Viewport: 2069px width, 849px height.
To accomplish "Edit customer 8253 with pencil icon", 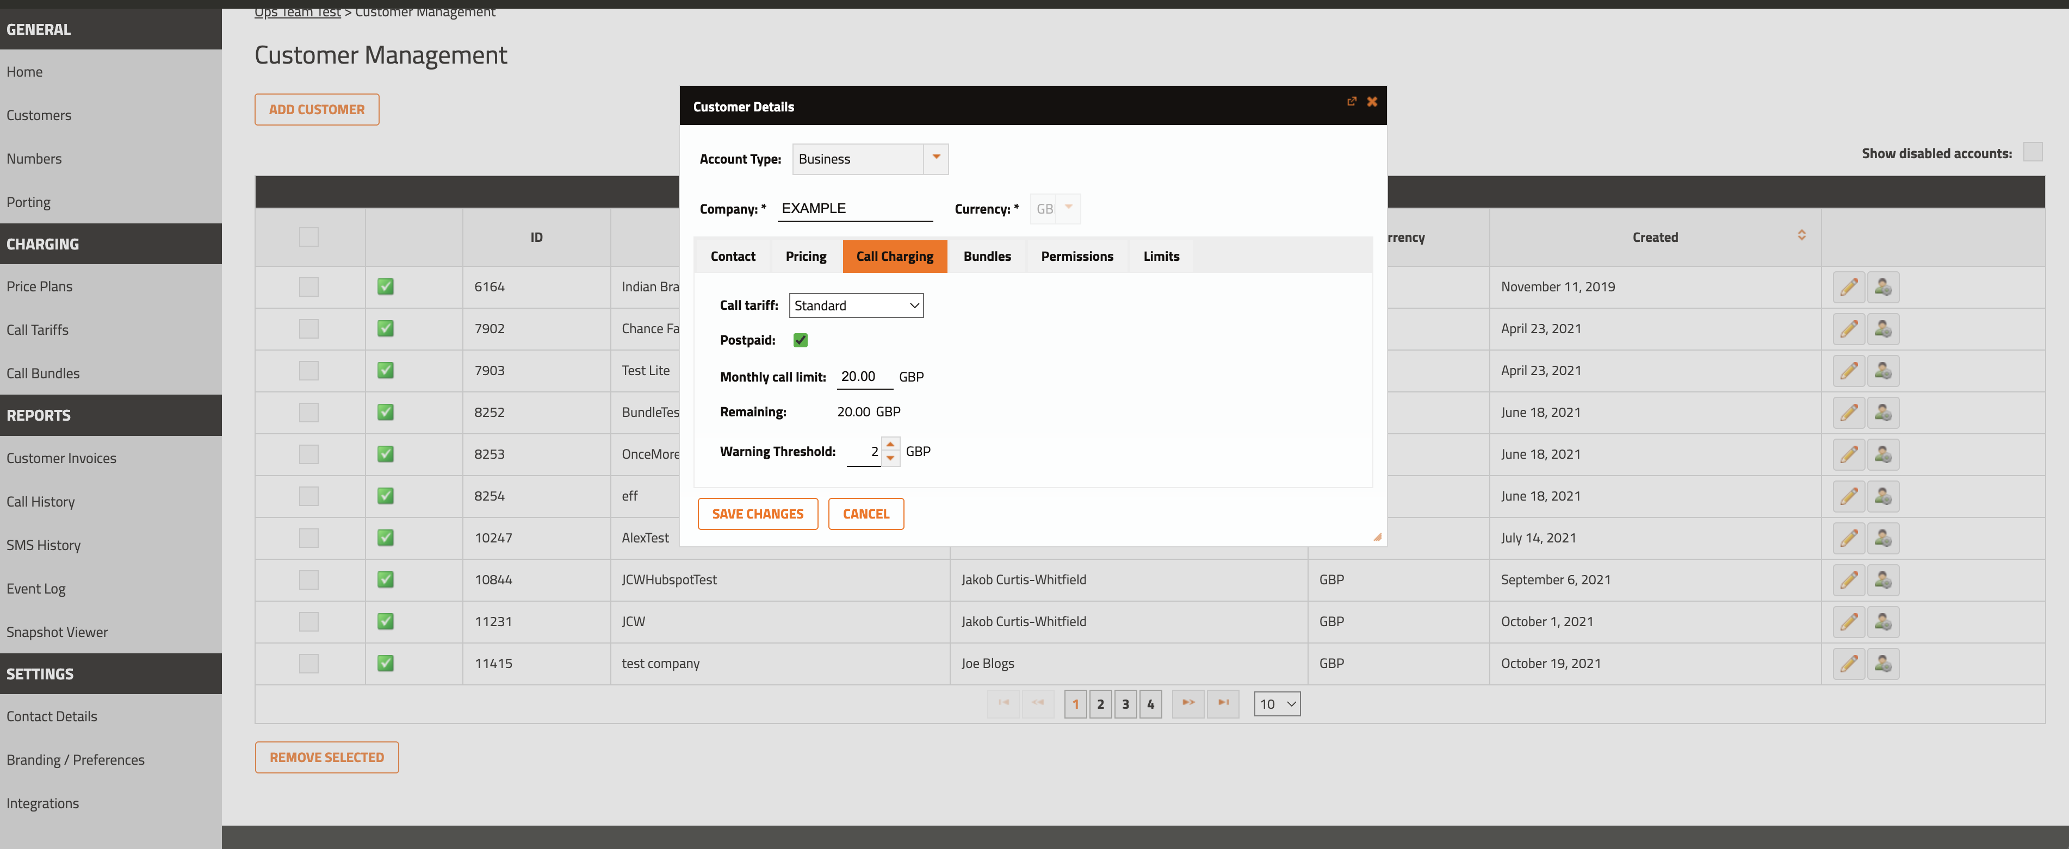I will (x=1849, y=454).
